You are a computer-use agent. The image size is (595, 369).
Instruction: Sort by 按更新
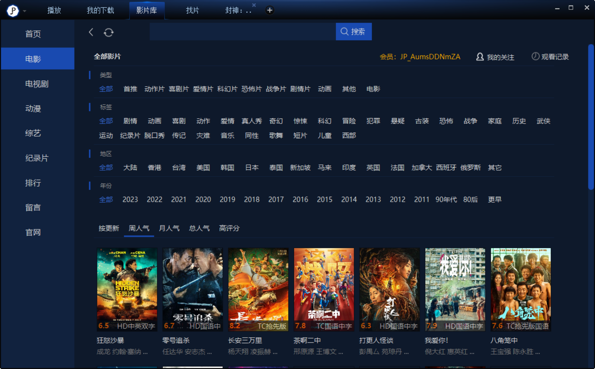(x=109, y=228)
